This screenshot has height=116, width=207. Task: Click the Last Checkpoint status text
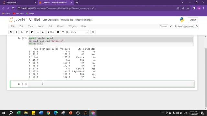click(x=58, y=20)
